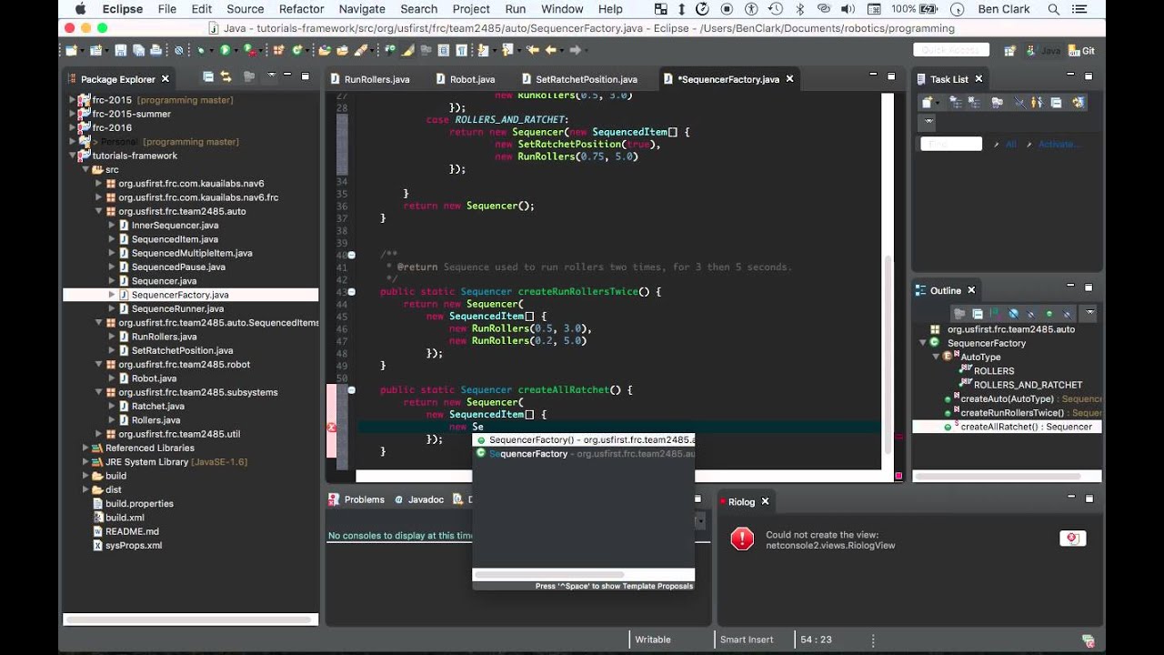Collapse tutorials-framework project node
This screenshot has width=1164, height=655.
pyautogui.click(x=73, y=156)
